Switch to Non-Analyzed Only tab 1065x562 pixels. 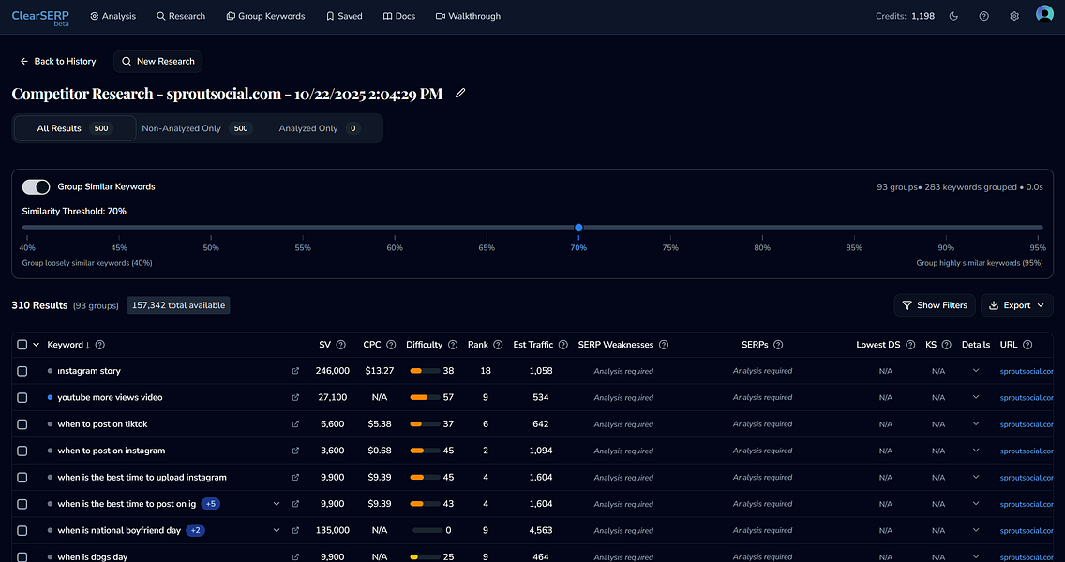[197, 128]
